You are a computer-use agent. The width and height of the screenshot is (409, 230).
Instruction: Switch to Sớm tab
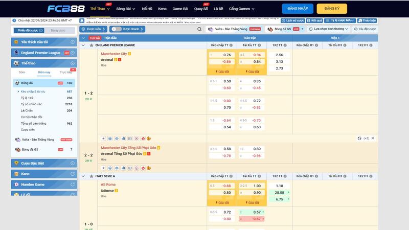tap(22, 72)
